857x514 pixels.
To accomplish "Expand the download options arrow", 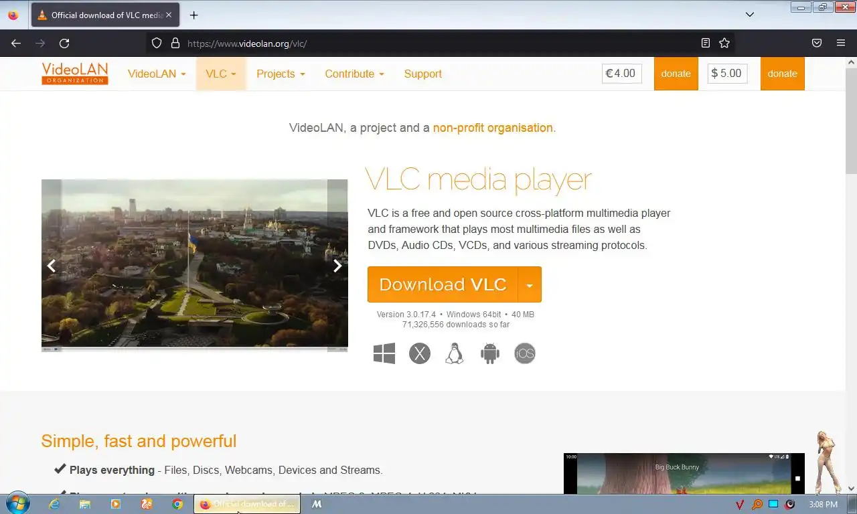I will point(530,284).
